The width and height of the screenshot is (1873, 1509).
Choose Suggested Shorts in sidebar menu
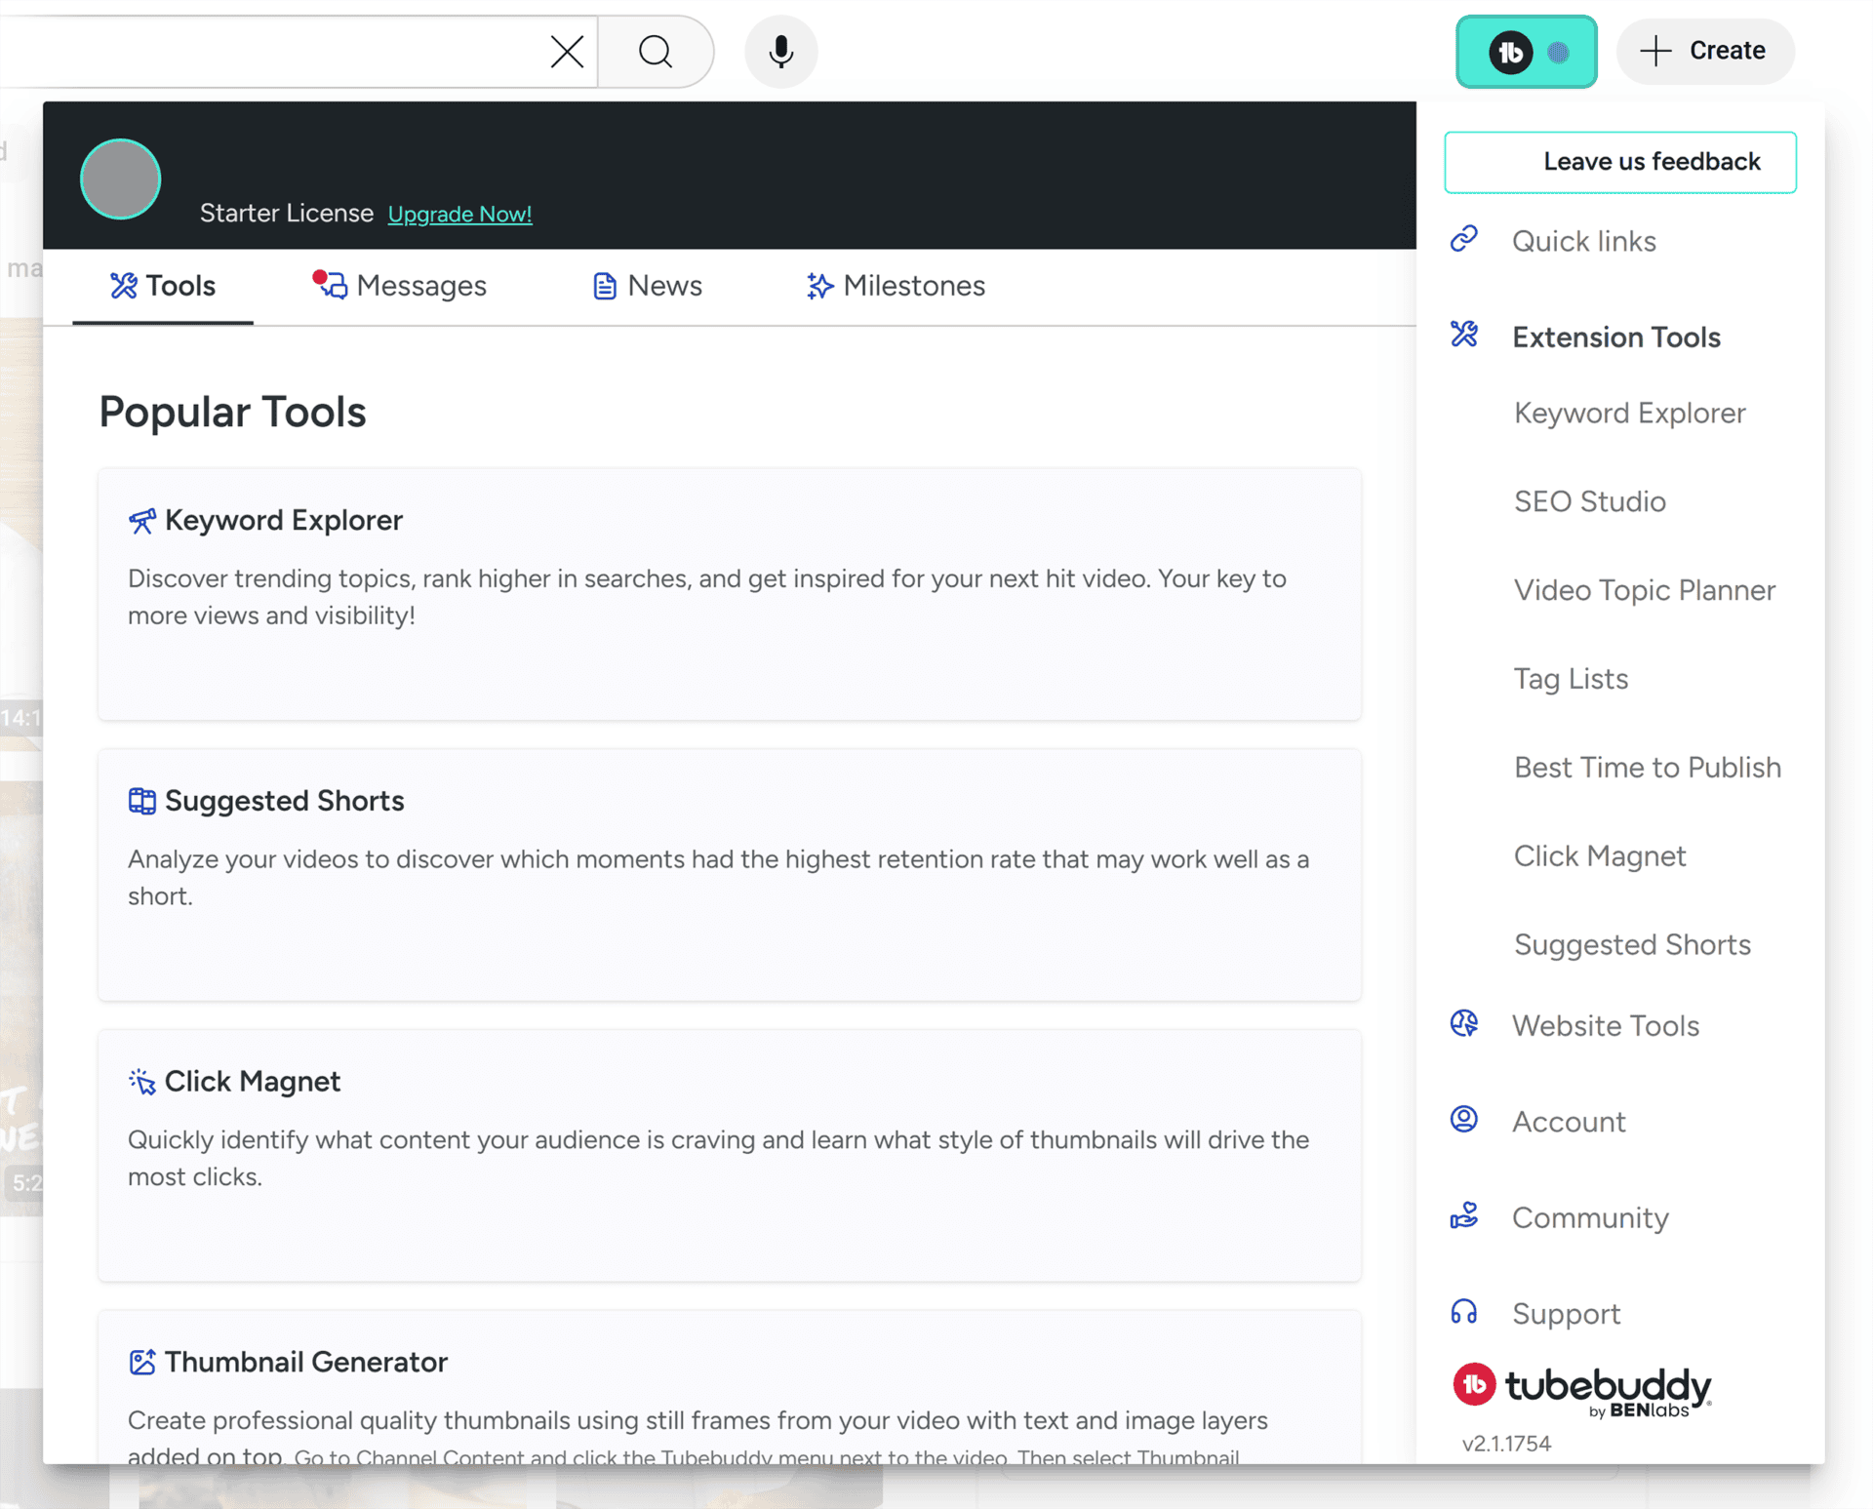coord(1632,944)
